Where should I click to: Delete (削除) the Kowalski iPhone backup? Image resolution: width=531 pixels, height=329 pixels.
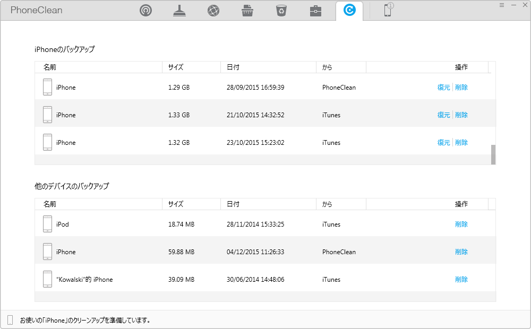(461, 280)
